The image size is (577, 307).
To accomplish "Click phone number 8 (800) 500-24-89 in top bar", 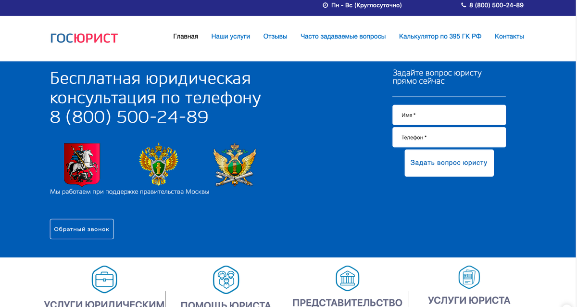I will click(x=496, y=5).
